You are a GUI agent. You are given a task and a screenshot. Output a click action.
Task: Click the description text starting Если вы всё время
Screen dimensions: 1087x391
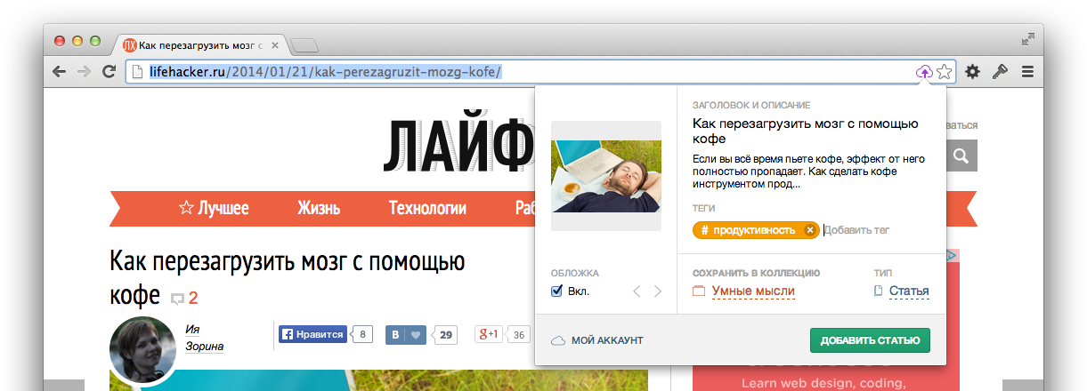click(x=809, y=172)
